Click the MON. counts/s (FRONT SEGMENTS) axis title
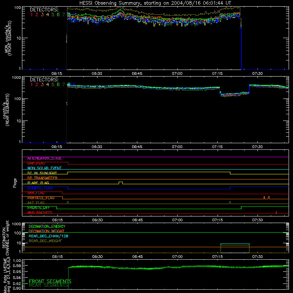The width and height of the screenshot is (293, 293). pos(8,38)
